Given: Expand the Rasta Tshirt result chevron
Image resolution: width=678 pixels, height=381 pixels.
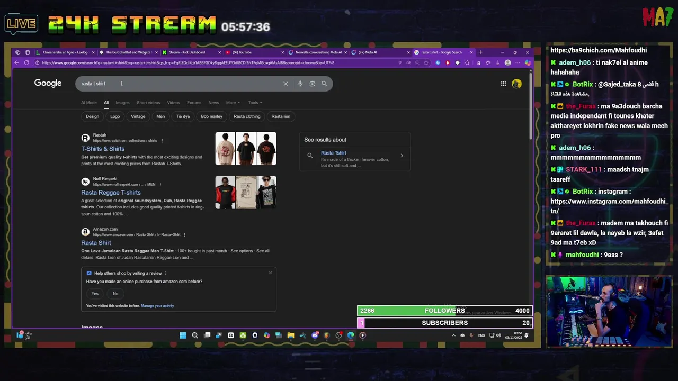Looking at the screenshot, I should [402, 156].
